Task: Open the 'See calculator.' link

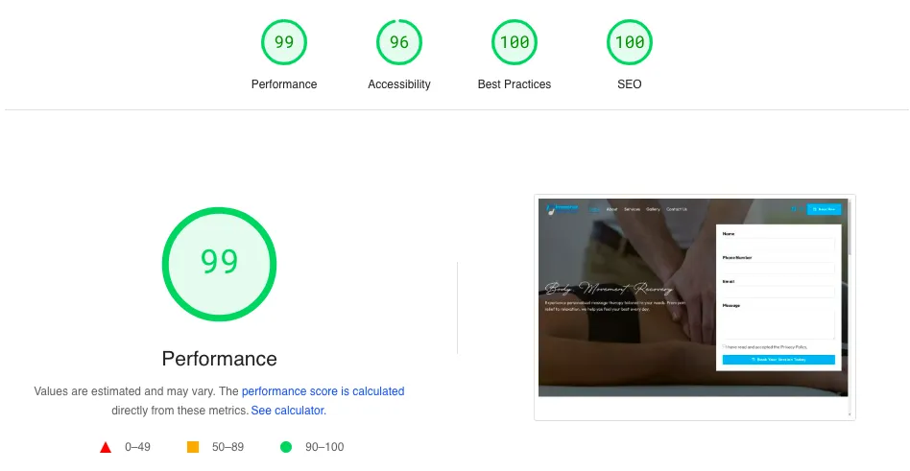Action: point(288,411)
